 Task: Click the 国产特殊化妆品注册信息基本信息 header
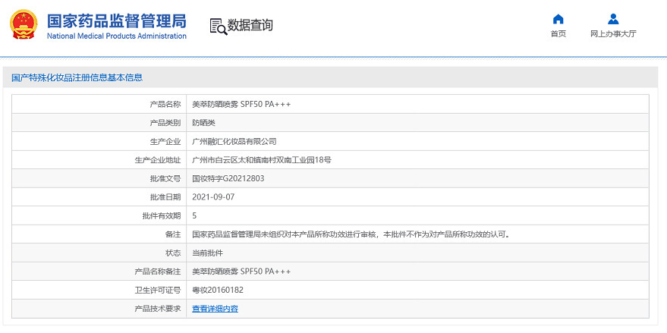(x=77, y=77)
